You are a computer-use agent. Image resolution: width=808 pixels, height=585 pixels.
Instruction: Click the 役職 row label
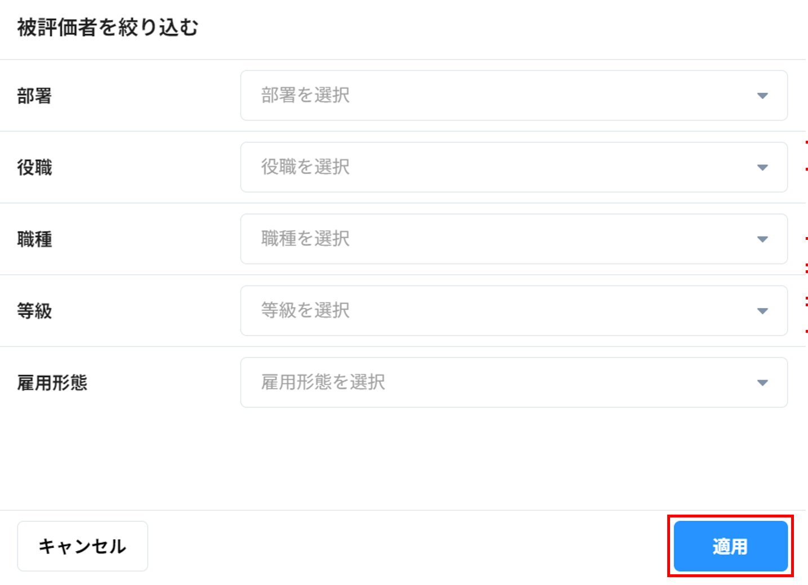pos(34,168)
